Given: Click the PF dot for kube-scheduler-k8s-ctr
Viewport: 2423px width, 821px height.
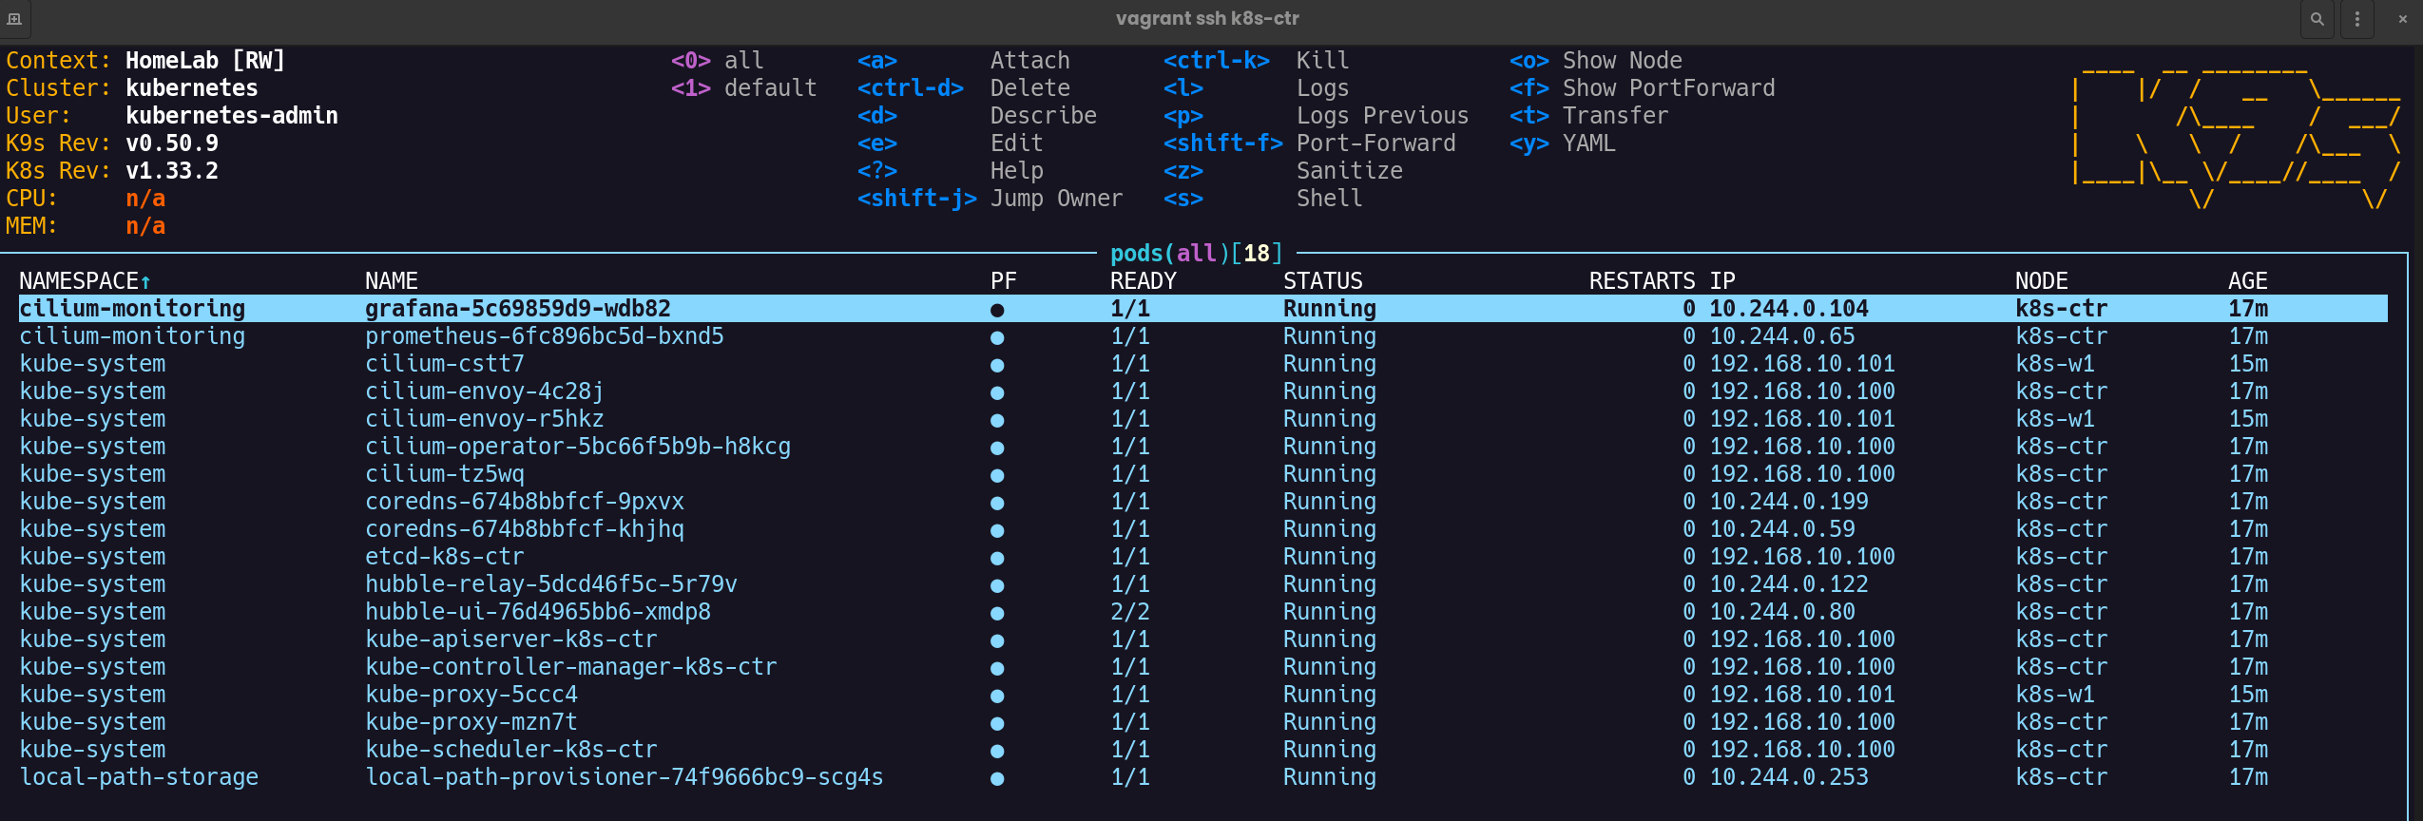Looking at the screenshot, I should pyautogui.click(x=997, y=751).
